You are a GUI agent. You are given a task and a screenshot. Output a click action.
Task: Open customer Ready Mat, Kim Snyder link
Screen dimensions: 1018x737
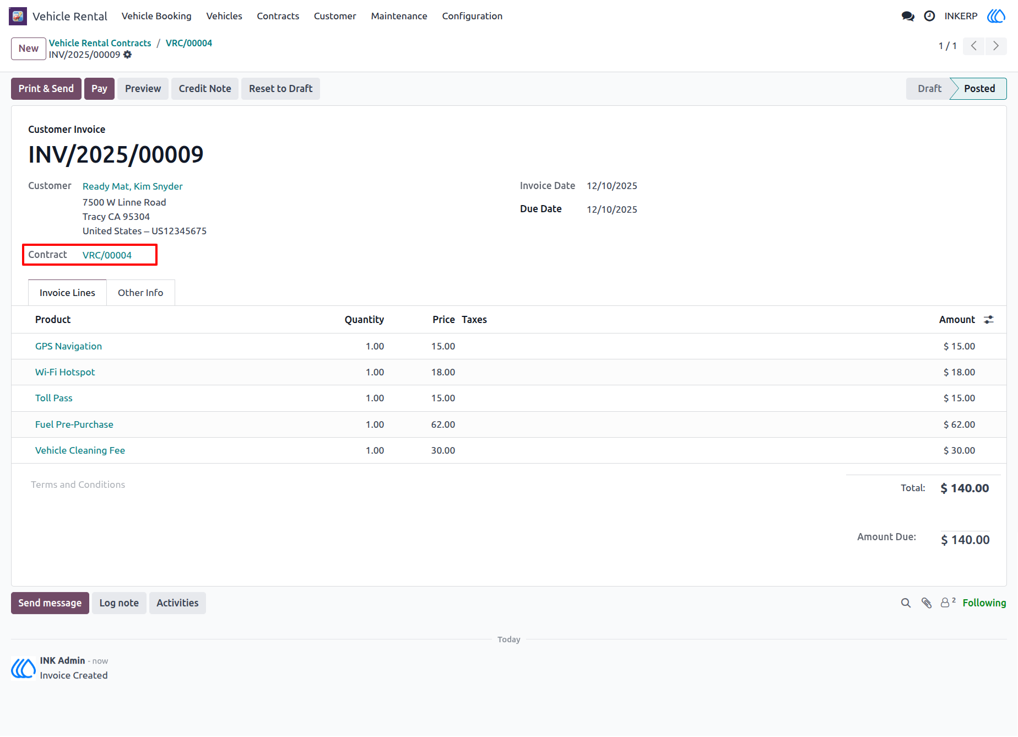click(x=133, y=186)
